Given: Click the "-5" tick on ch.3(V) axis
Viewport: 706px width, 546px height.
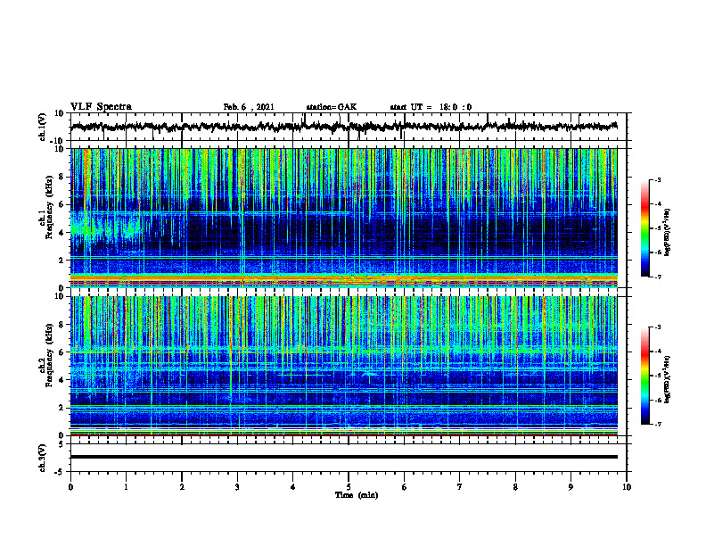Looking at the screenshot, I should pos(60,472).
